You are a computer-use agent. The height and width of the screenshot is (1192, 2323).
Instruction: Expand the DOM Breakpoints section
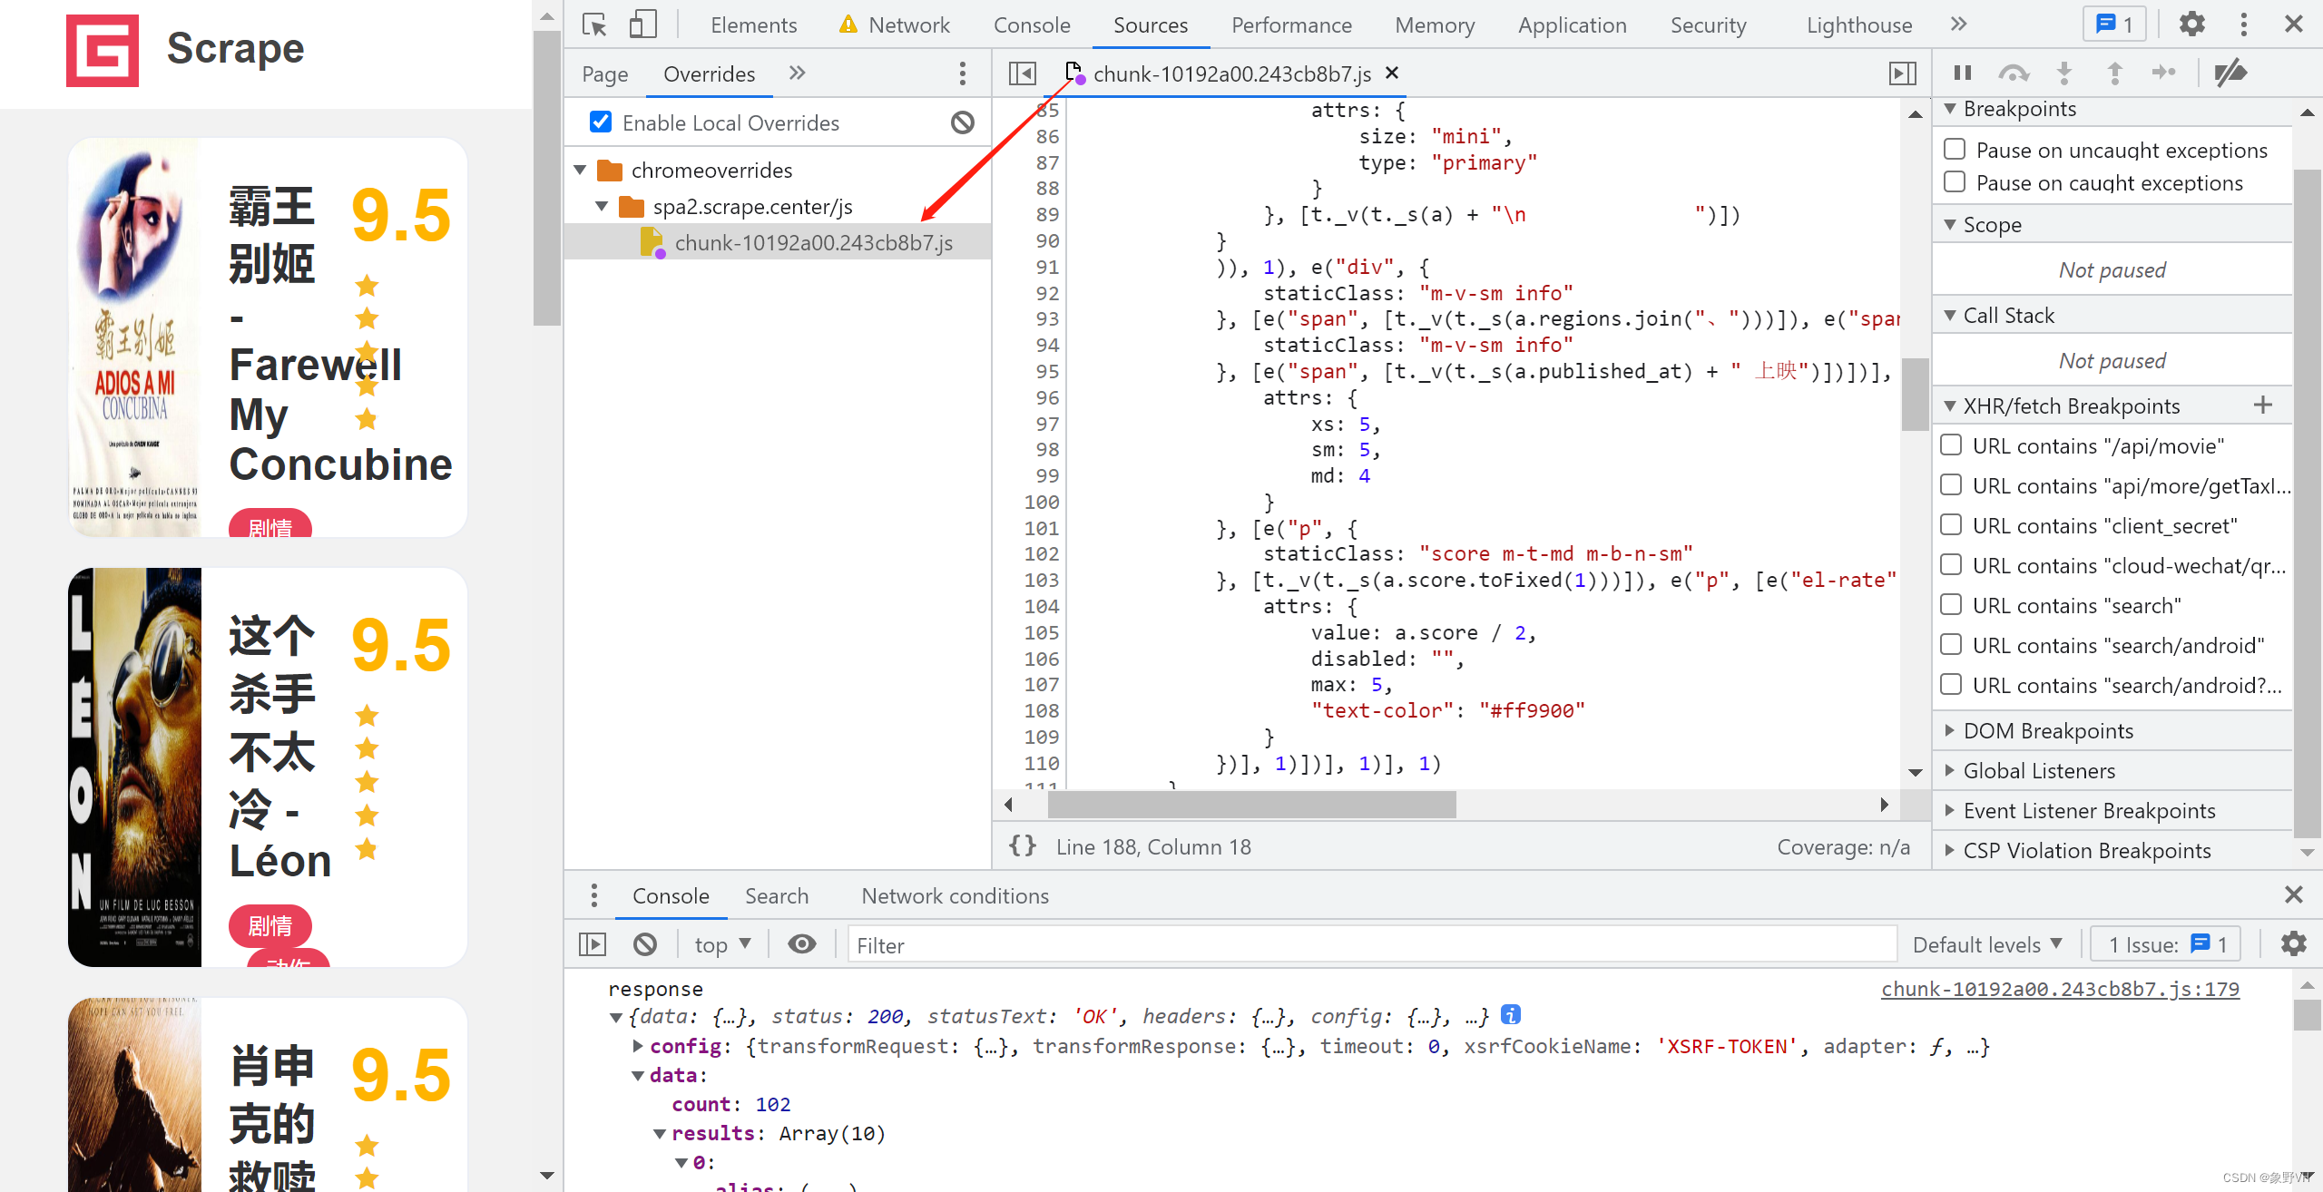1949,730
